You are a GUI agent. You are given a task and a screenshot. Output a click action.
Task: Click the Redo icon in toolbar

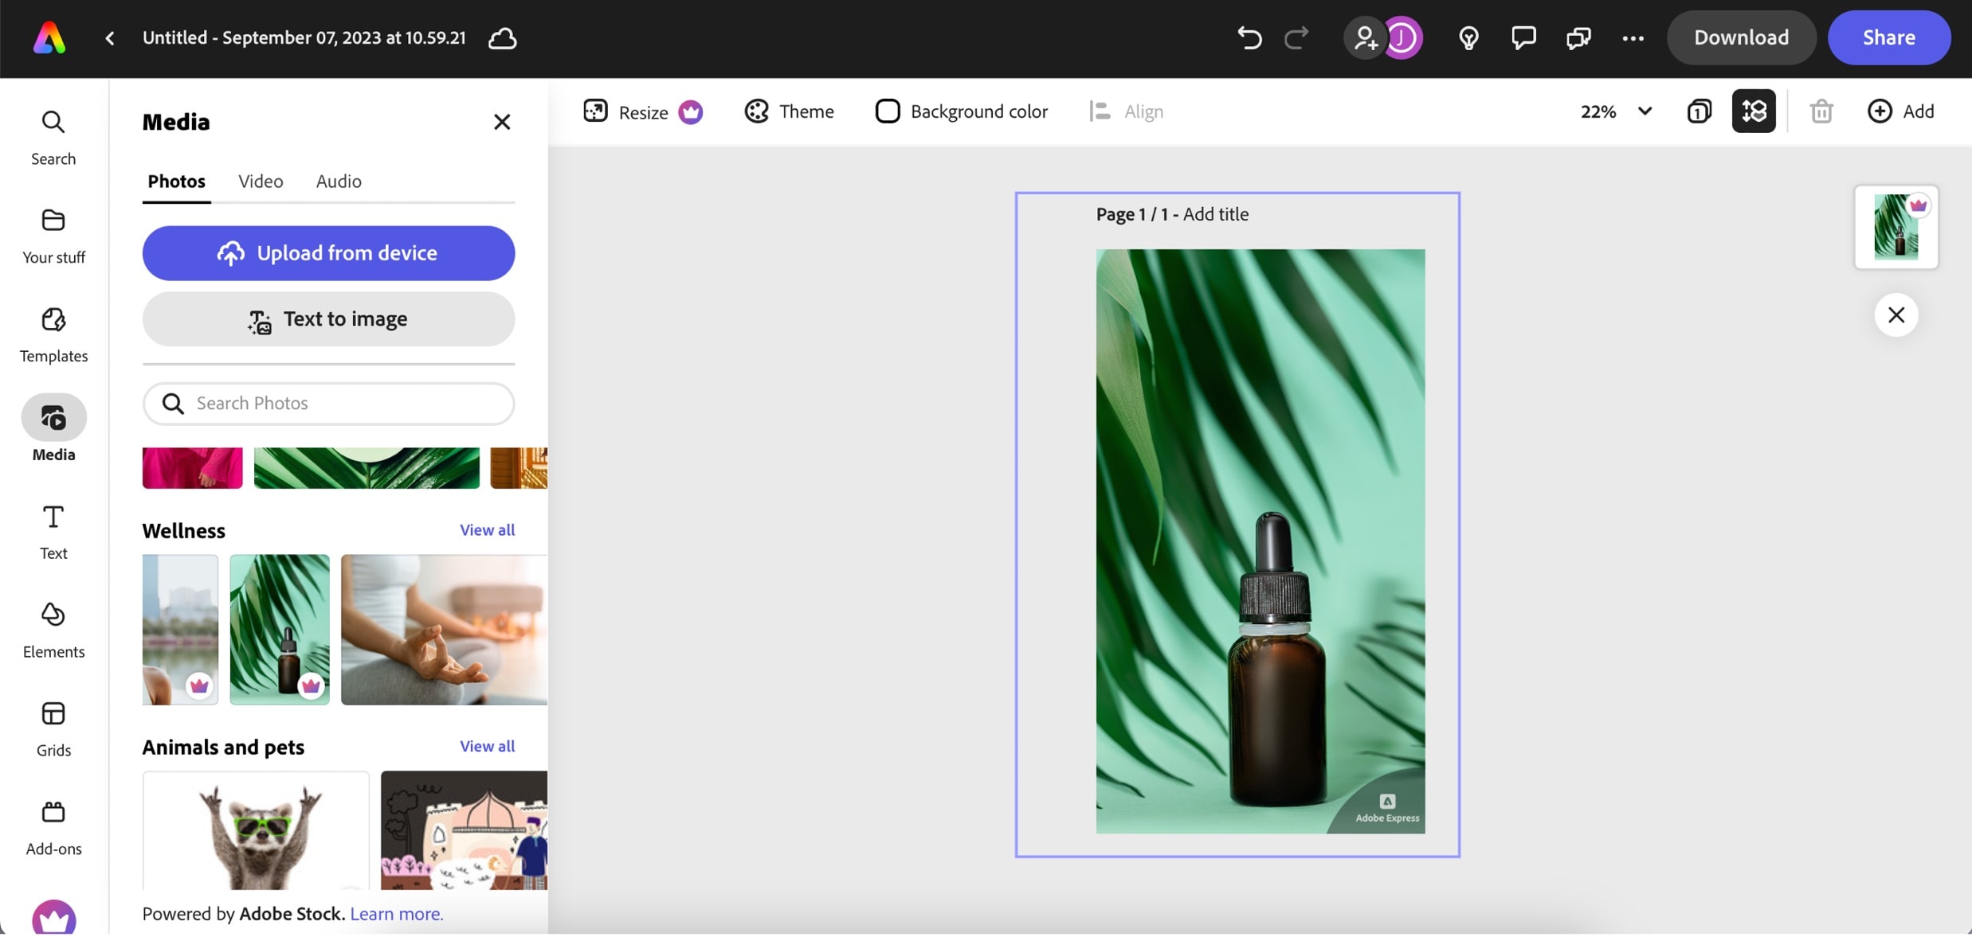click(x=1294, y=37)
